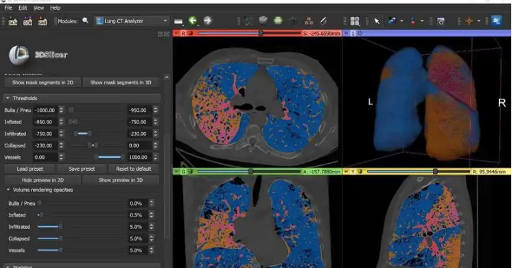
Task: Click the Save data toolbar icon
Action: click(43, 21)
